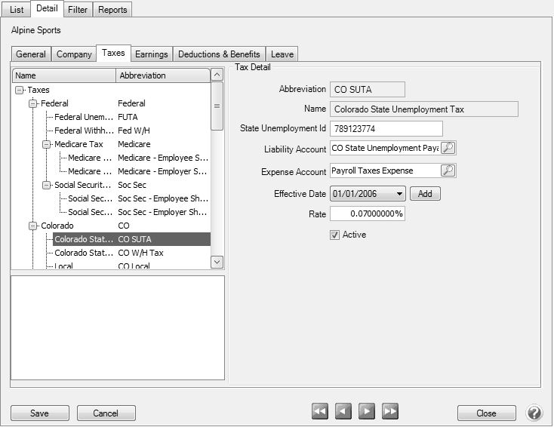Viewport: 554px width, 427px height.
Task: Collapse the Federal tree node
Action: [x=32, y=103]
